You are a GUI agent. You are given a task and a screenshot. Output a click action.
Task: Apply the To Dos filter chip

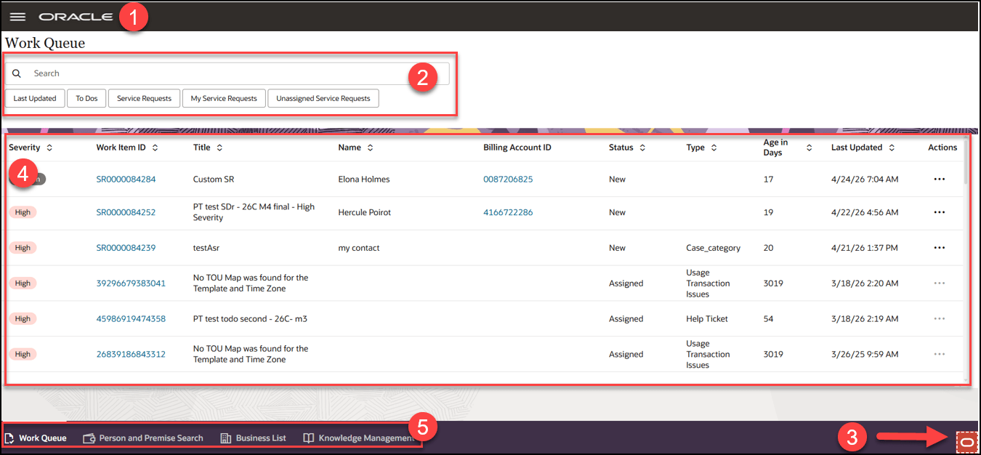point(86,98)
